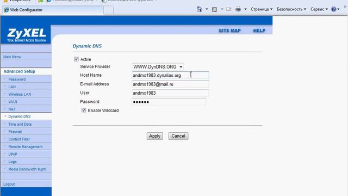Click the Password input field

coord(169,102)
